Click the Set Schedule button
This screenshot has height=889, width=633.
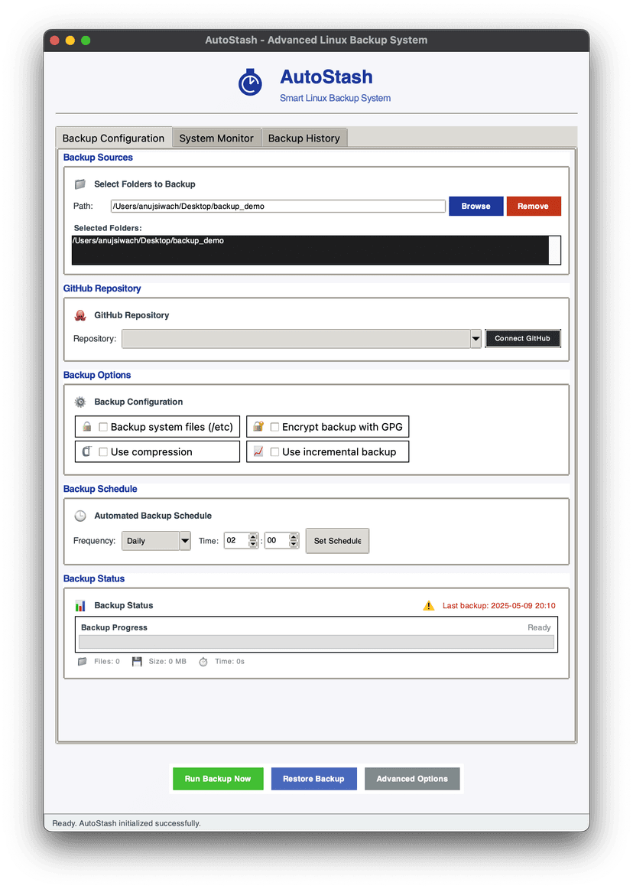click(338, 541)
